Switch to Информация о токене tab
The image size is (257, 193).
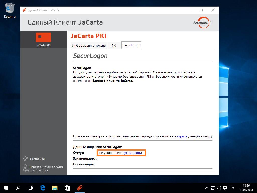[89, 46]
